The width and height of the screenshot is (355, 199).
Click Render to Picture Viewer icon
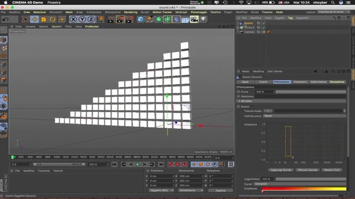pyautogui.click(x=120, y=20)
